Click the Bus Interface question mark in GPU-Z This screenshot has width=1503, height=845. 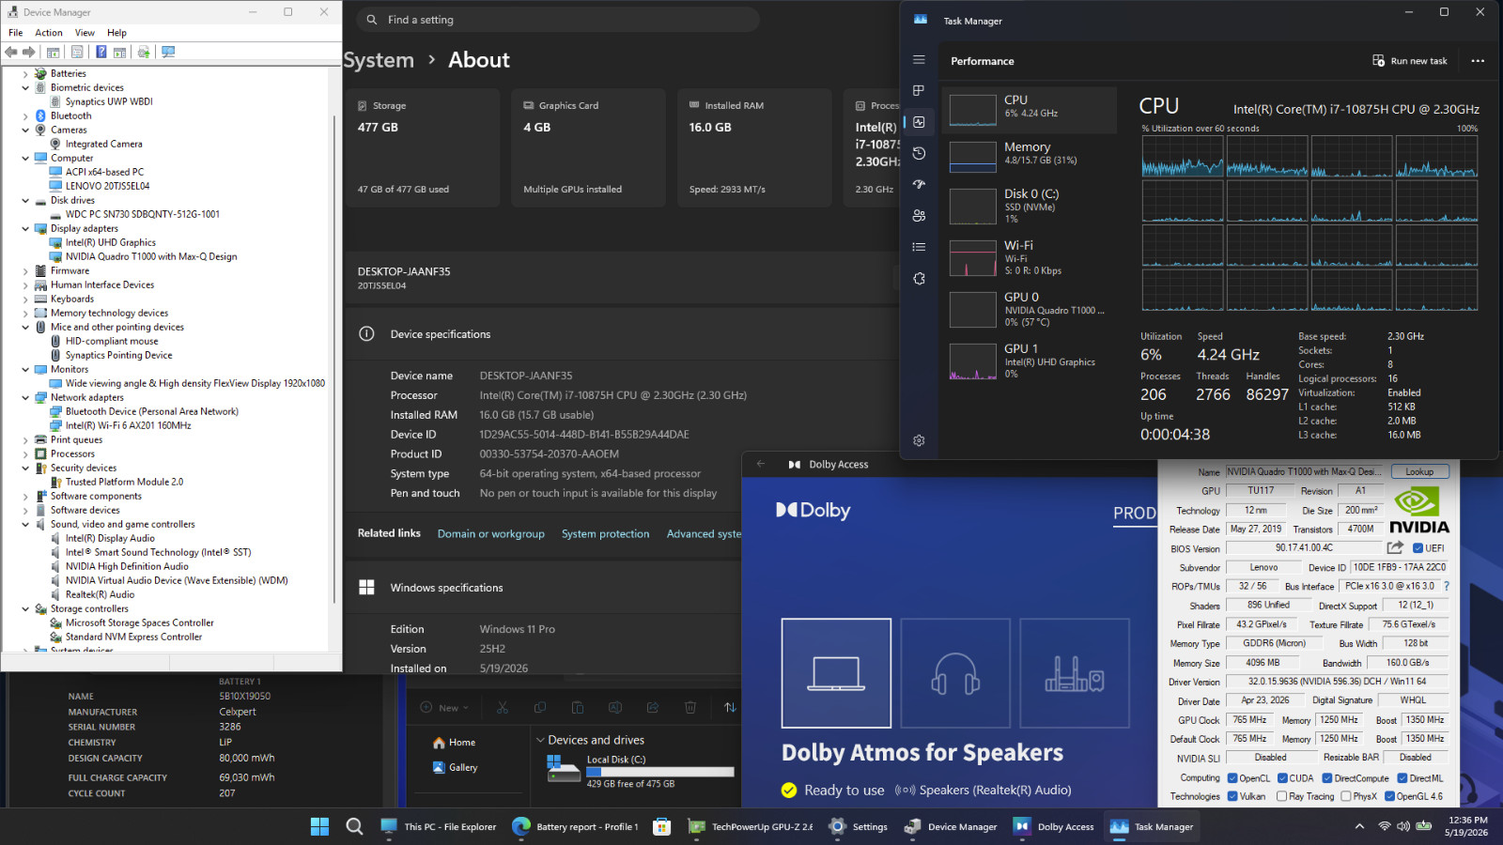[1446, 586]
